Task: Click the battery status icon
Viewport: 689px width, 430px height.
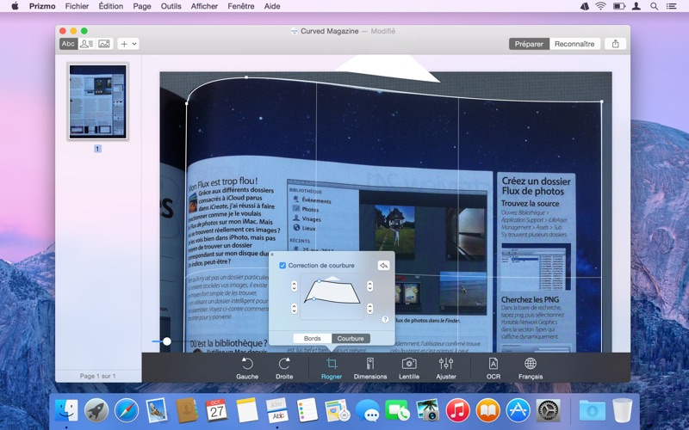Action: pos(619,6)
